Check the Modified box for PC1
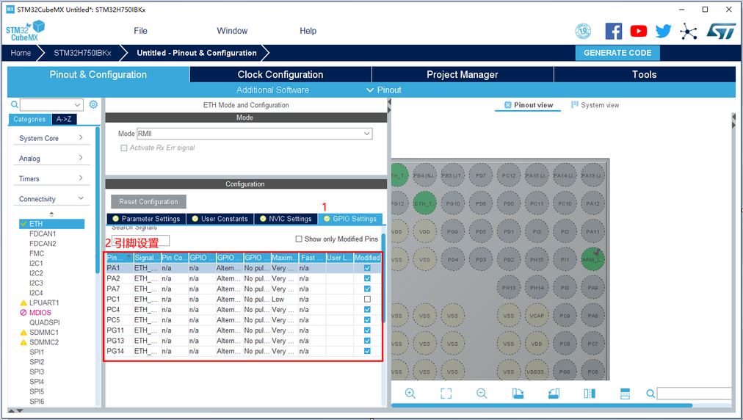This screenshot has width=743, height=420. click(x=367, y=300)
